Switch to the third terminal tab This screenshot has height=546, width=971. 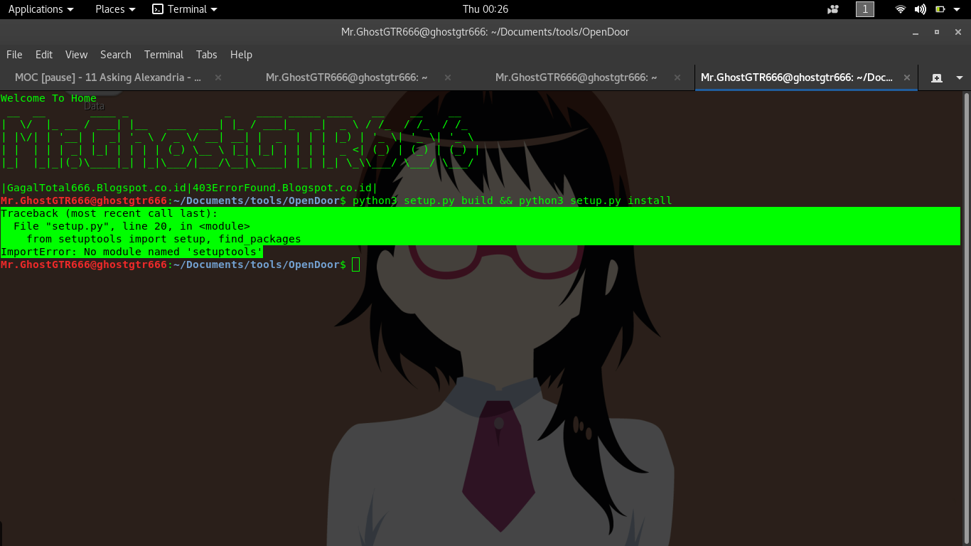(576, 77)
